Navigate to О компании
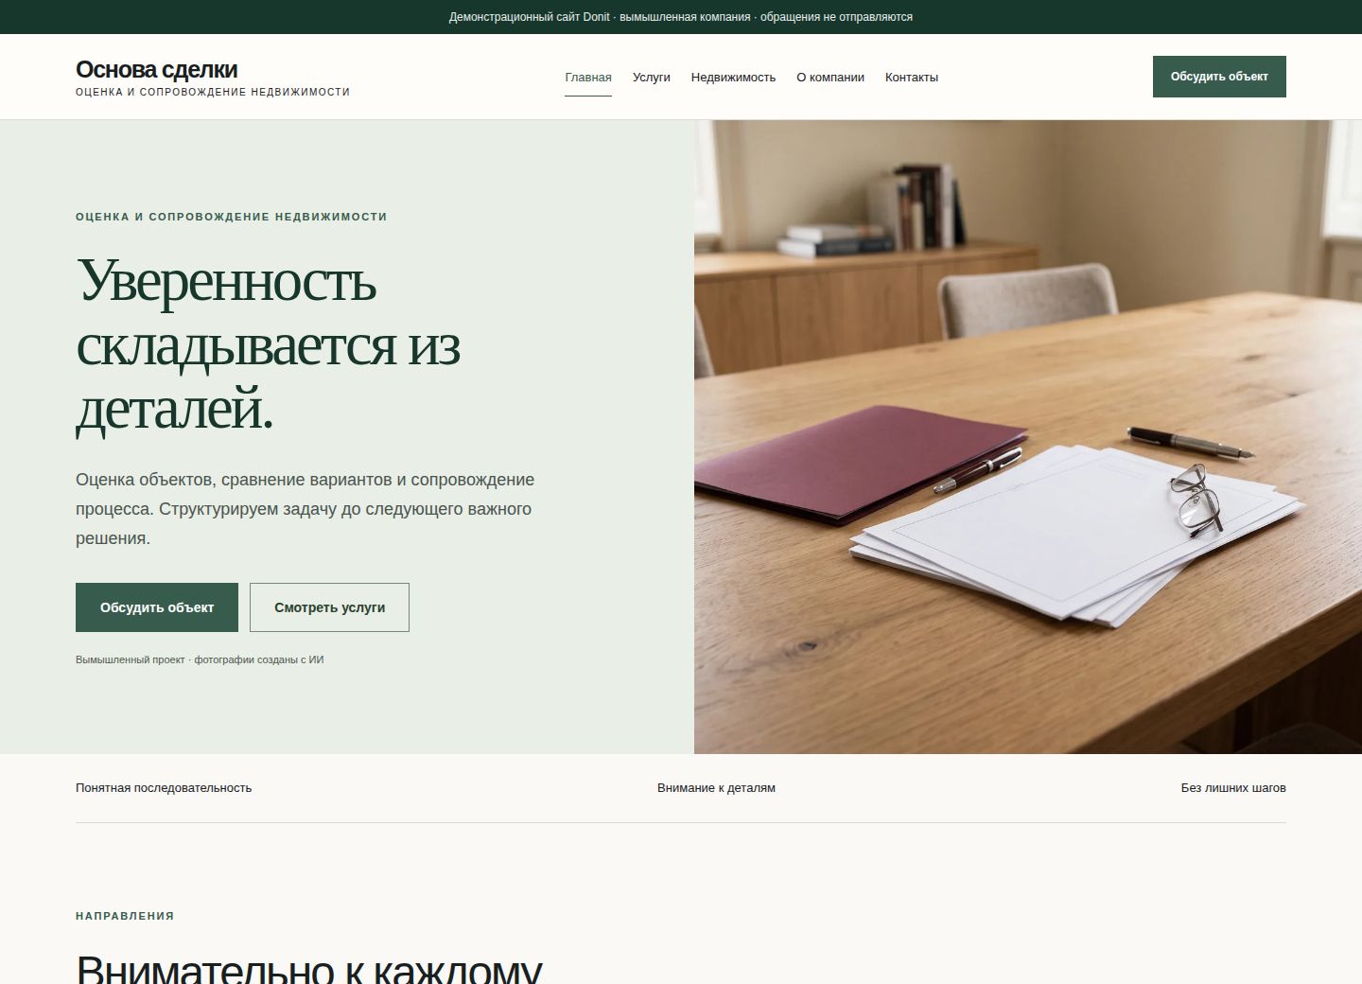 click(830, 78)
